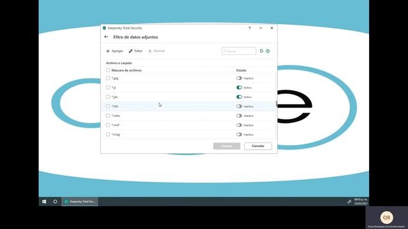Close the Kaspersky Total Security window

click(x=272, y=28)
